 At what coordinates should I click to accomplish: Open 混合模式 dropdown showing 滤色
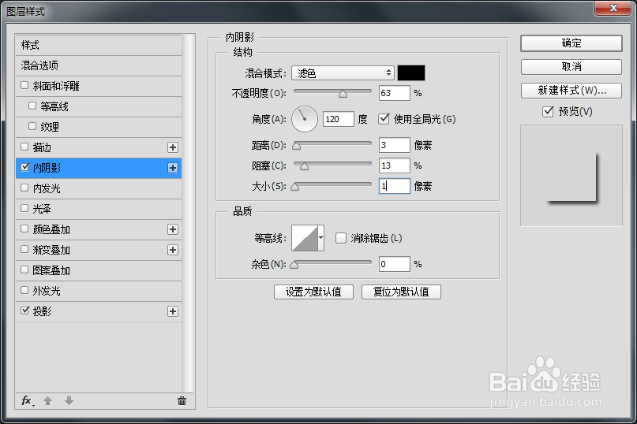[x=343, y=73]
